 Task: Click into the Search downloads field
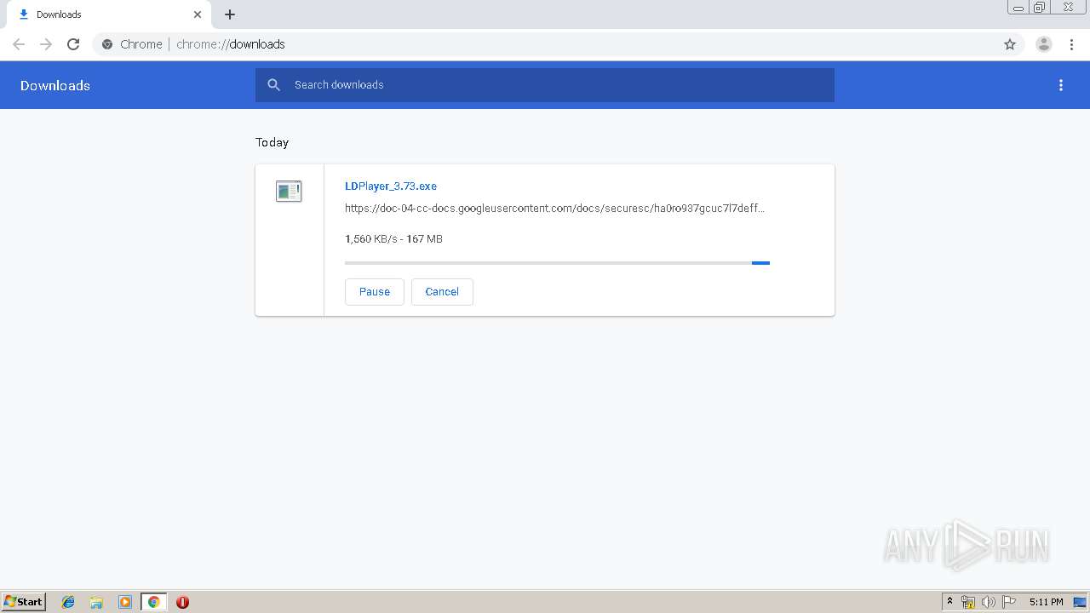545,85
